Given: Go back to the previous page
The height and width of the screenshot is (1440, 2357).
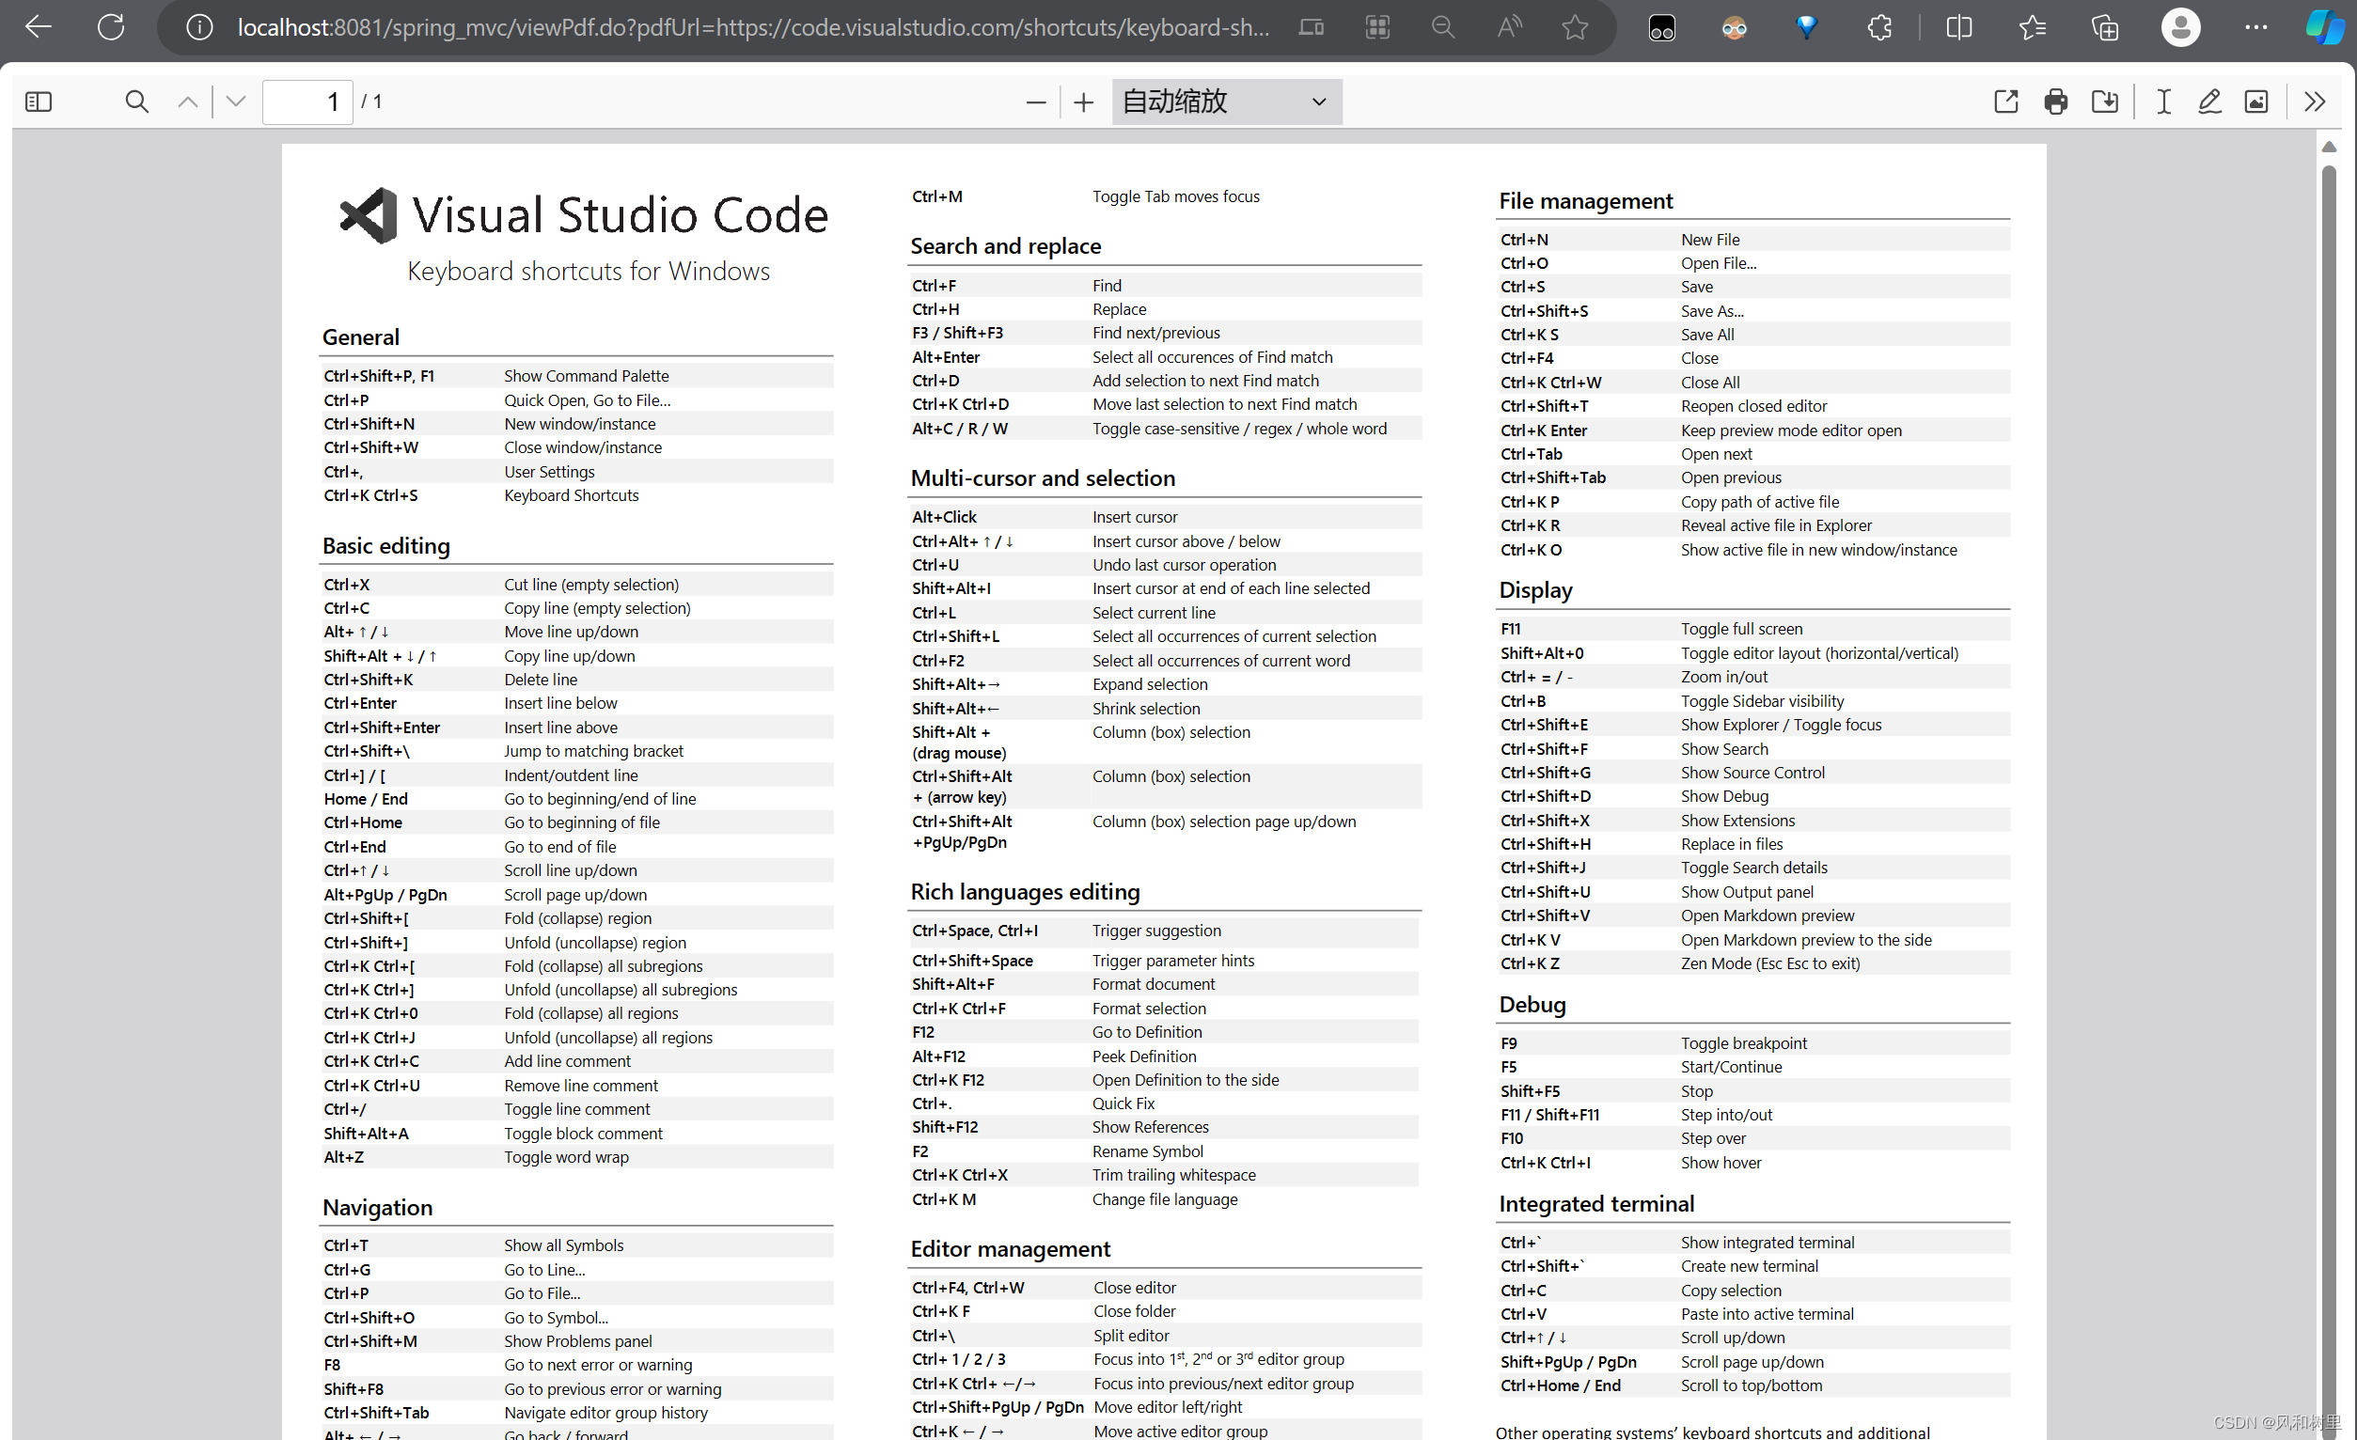Looking at the screenshot, I should click(39, 28).
